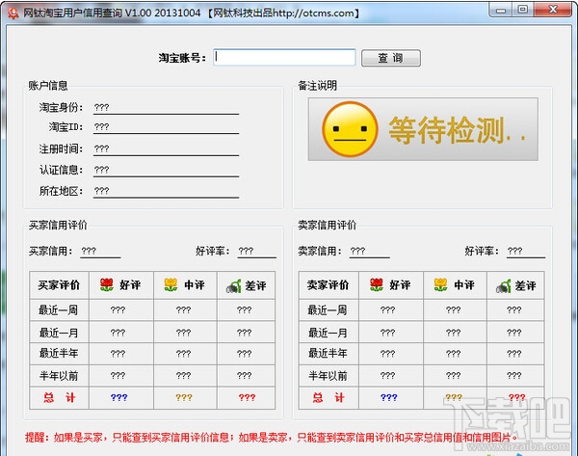The image size is (578, 456).
Task: Click the 查询 search button
Action: tap(391, 58)
